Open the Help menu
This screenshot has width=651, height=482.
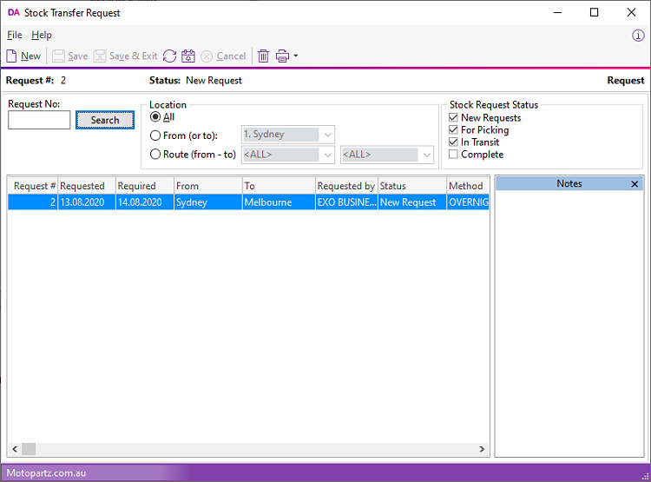[x=42, y=36]
